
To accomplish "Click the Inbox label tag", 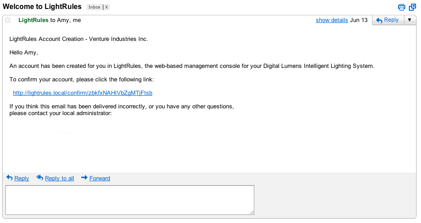I will (x=94, y=7).
